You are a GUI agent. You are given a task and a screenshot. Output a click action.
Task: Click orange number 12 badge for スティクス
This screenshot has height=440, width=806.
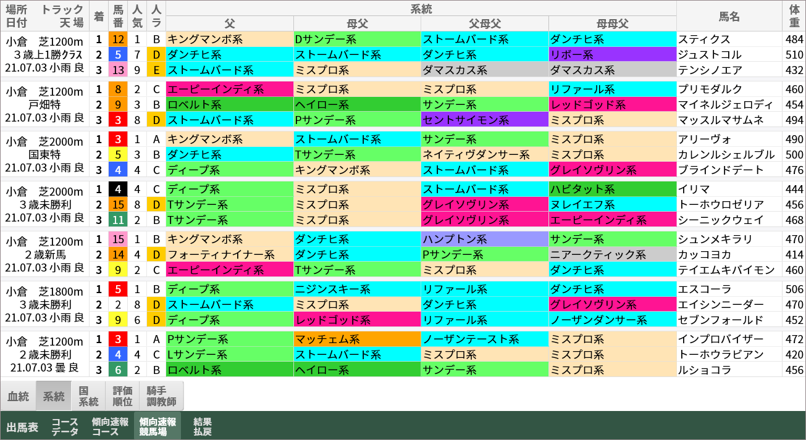(119, 39)
